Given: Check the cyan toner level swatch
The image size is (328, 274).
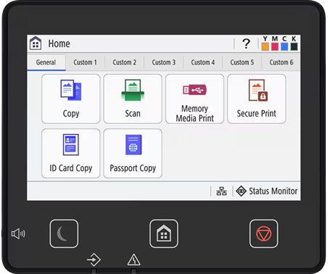Looking at the screenshot, I should click(x=284, y=46).
